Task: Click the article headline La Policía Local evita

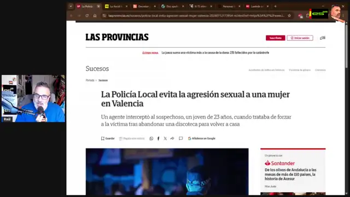Action: pyautogui.click(x=195, y=99)
